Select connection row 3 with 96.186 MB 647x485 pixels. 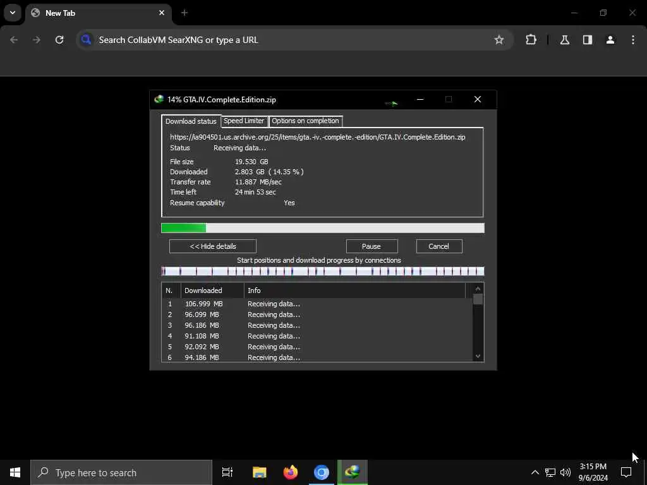click(x=317, y=325)
